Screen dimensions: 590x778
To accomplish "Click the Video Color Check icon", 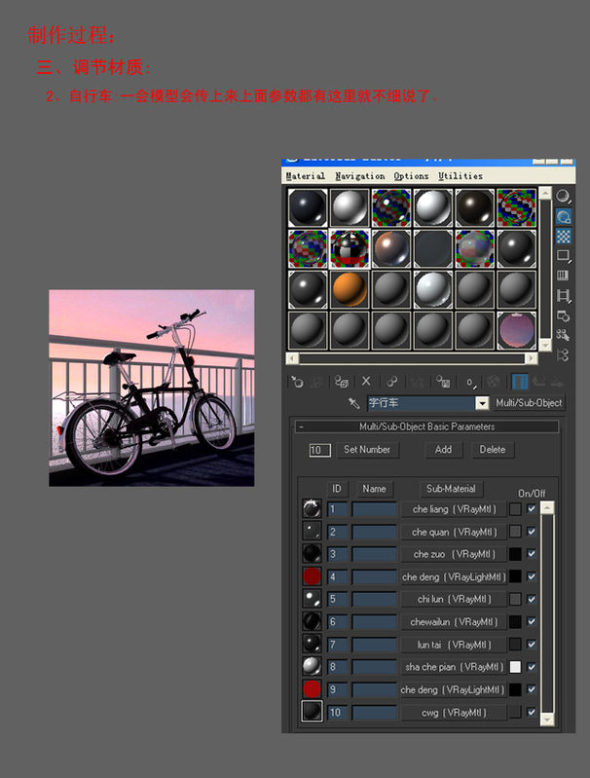I will point(563,276).
